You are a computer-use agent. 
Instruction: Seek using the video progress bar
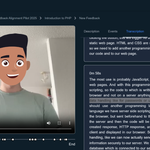click(36, 129)
